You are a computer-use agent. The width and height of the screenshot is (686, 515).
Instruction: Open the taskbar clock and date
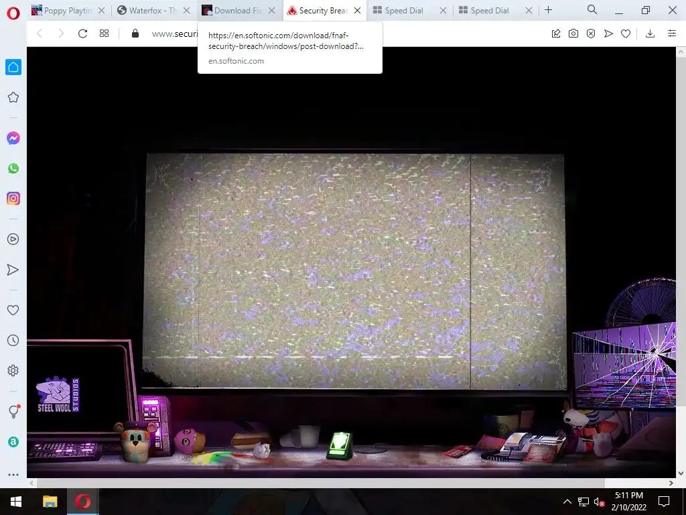(628, 502)
